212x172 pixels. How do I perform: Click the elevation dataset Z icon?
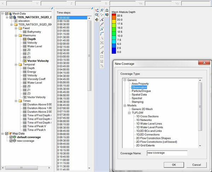[16, 21]
